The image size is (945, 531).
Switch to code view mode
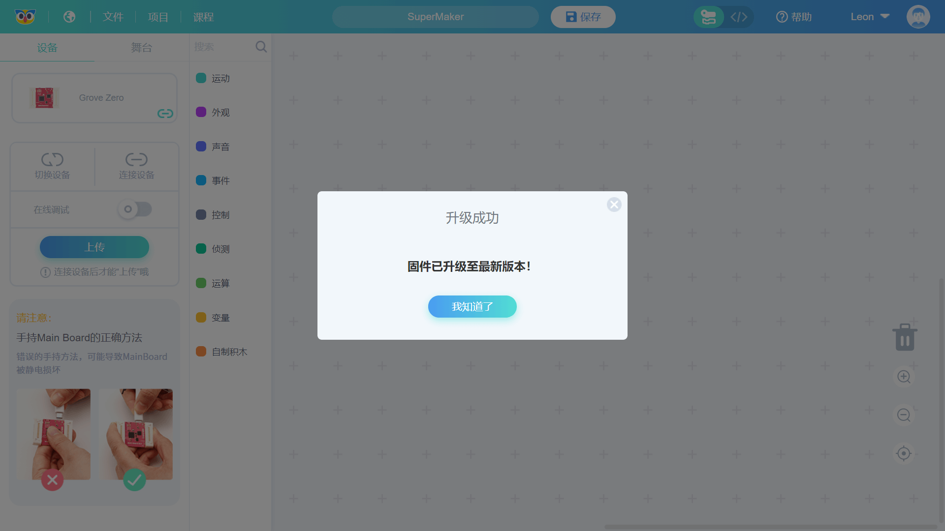coord(739,17)
